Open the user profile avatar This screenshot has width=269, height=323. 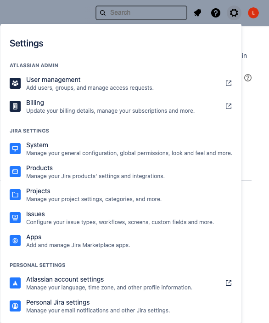(x=253, y=13)
